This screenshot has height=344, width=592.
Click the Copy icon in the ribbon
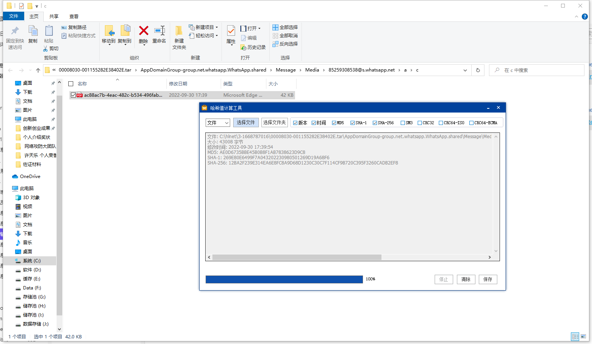pyautogui.click(x=33, y=31)
